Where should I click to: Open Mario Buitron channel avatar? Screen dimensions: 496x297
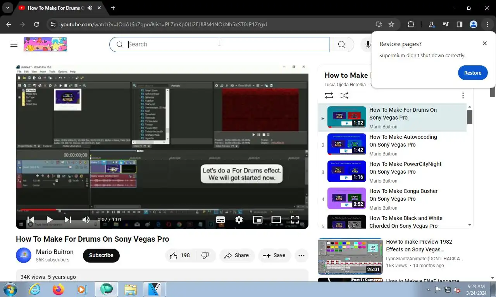point(24,255)
